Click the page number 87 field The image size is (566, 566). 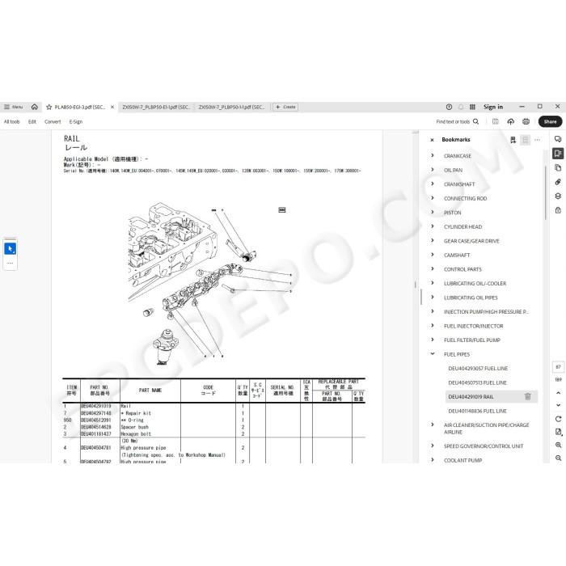coord(558,367)
